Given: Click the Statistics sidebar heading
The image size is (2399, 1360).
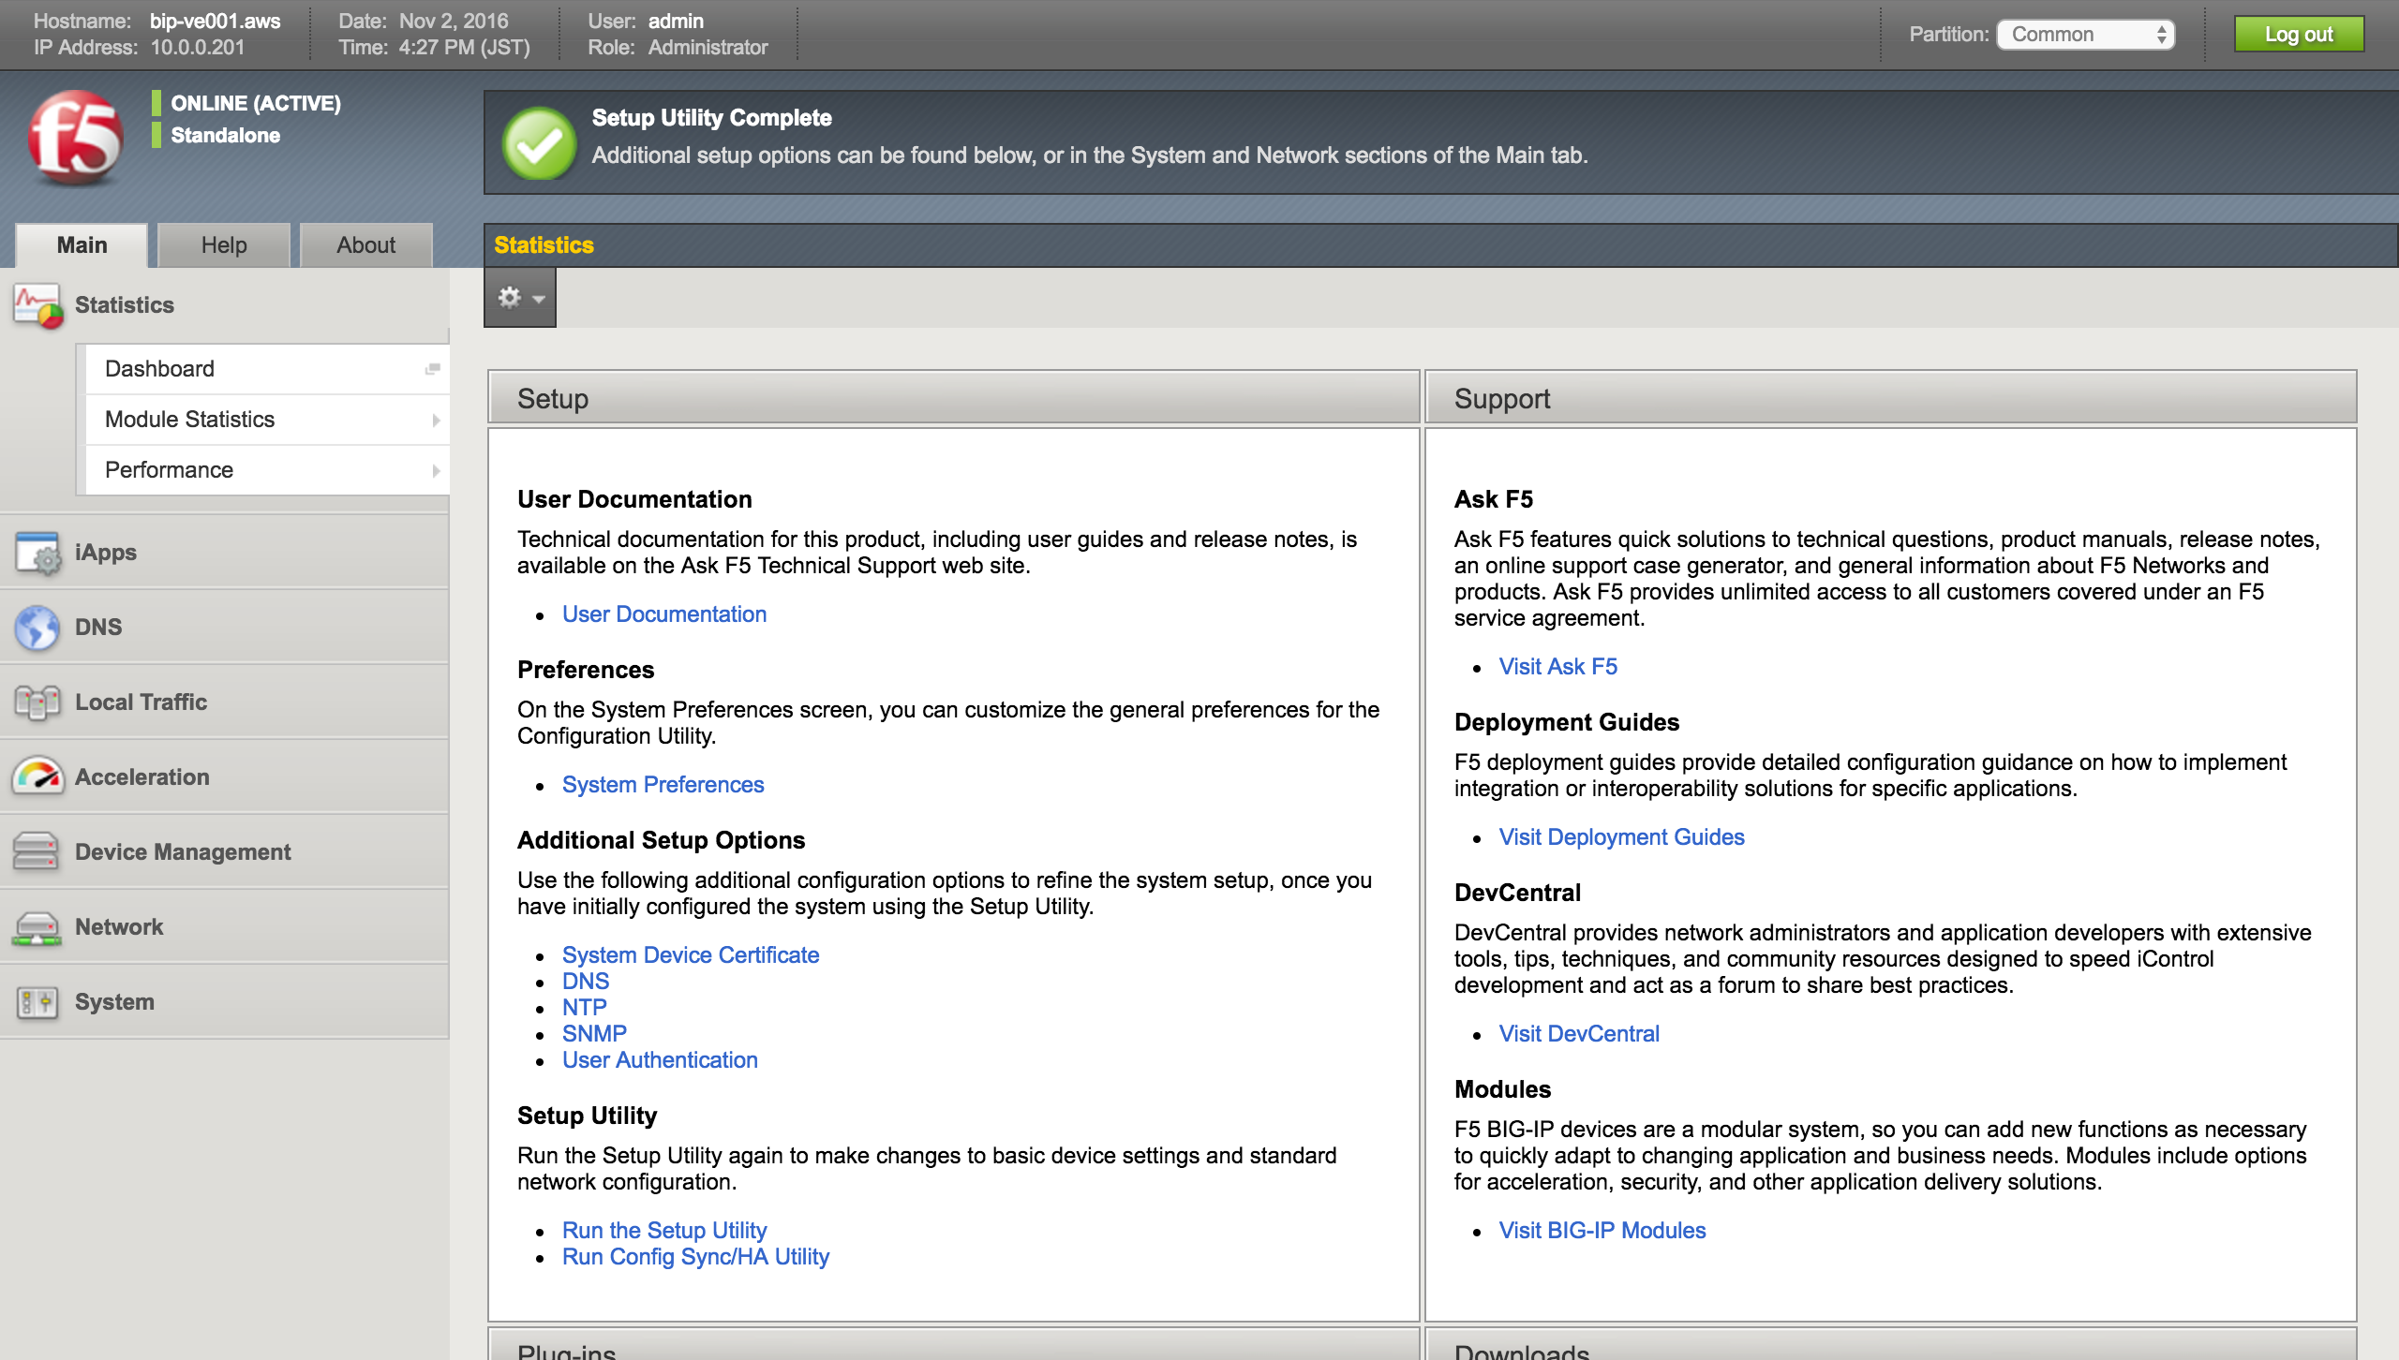Looking at the screenshot, I should [x=125, y=305].
